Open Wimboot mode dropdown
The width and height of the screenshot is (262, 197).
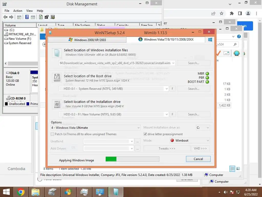tap(208, 140)
